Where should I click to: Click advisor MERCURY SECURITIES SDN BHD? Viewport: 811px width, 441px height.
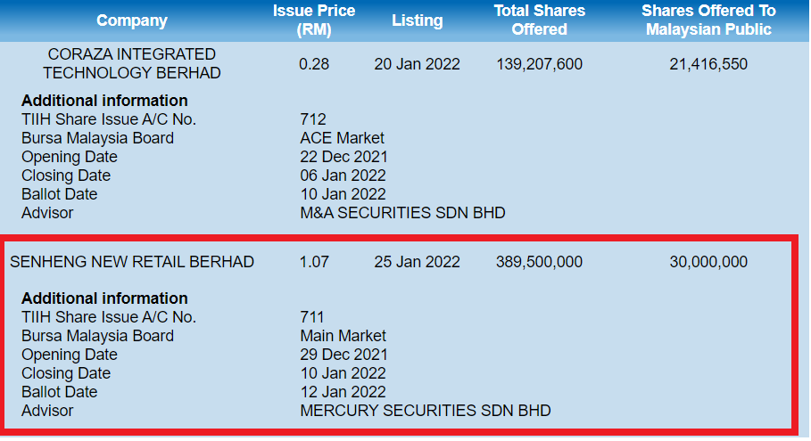click(x=425, y=411)
